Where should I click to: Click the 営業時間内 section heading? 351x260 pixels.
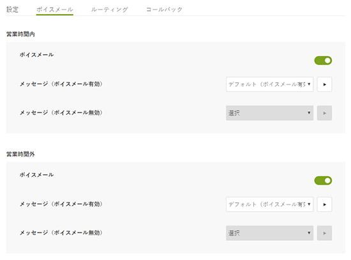click(20, 34)
